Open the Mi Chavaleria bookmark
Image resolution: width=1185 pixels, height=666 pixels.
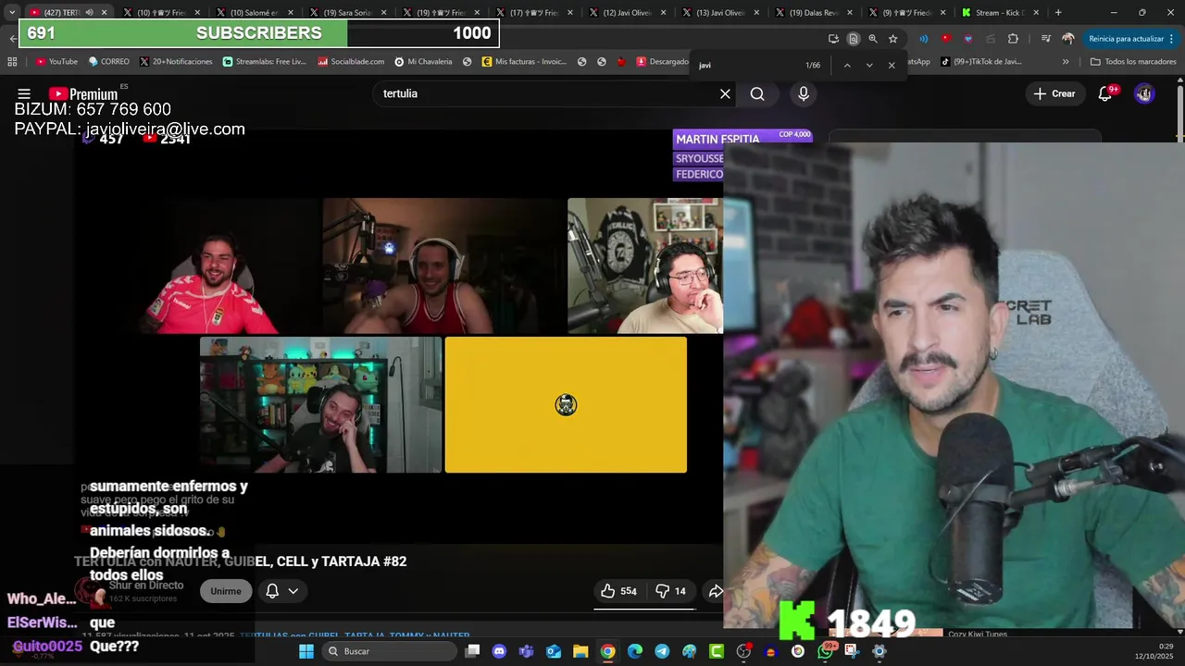[423, 62]
